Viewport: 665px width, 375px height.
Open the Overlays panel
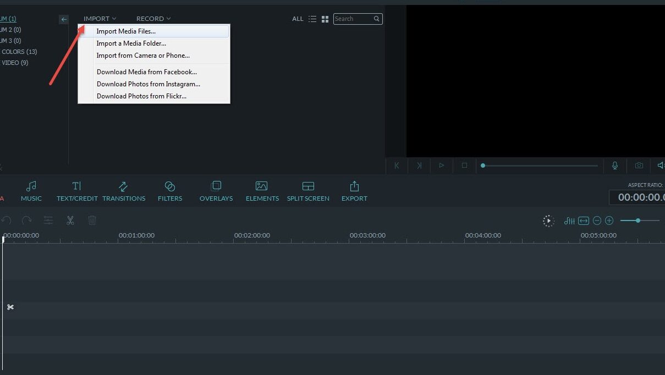[x=216, y=191]
